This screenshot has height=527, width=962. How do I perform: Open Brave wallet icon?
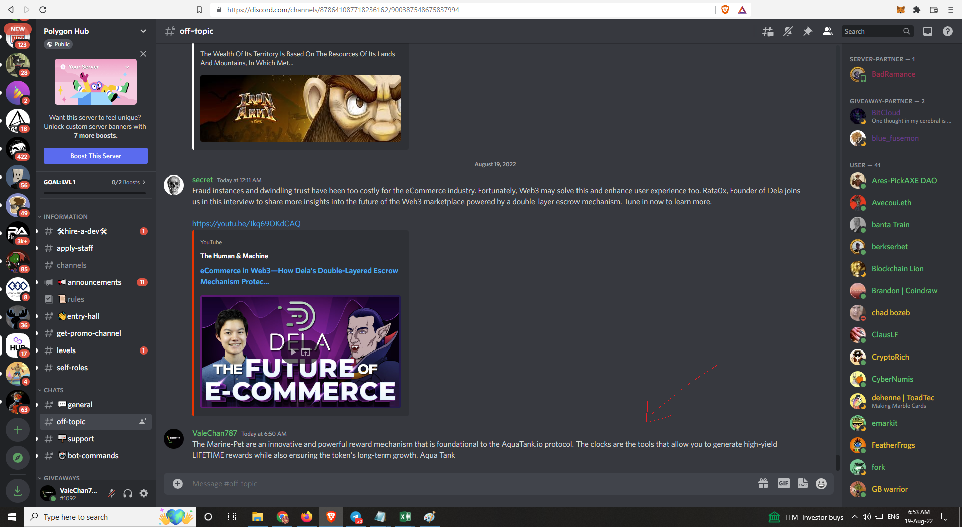pyautogui.click(x=933, y=10)
